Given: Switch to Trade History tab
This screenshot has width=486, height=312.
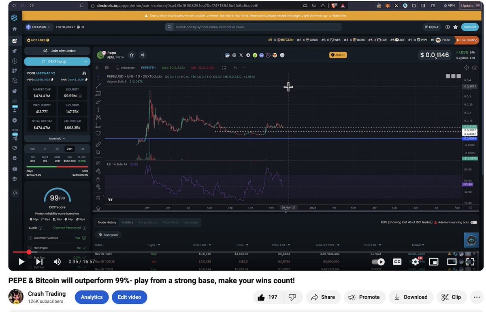Looking at the screenshot, I should [x=107, y=222].
